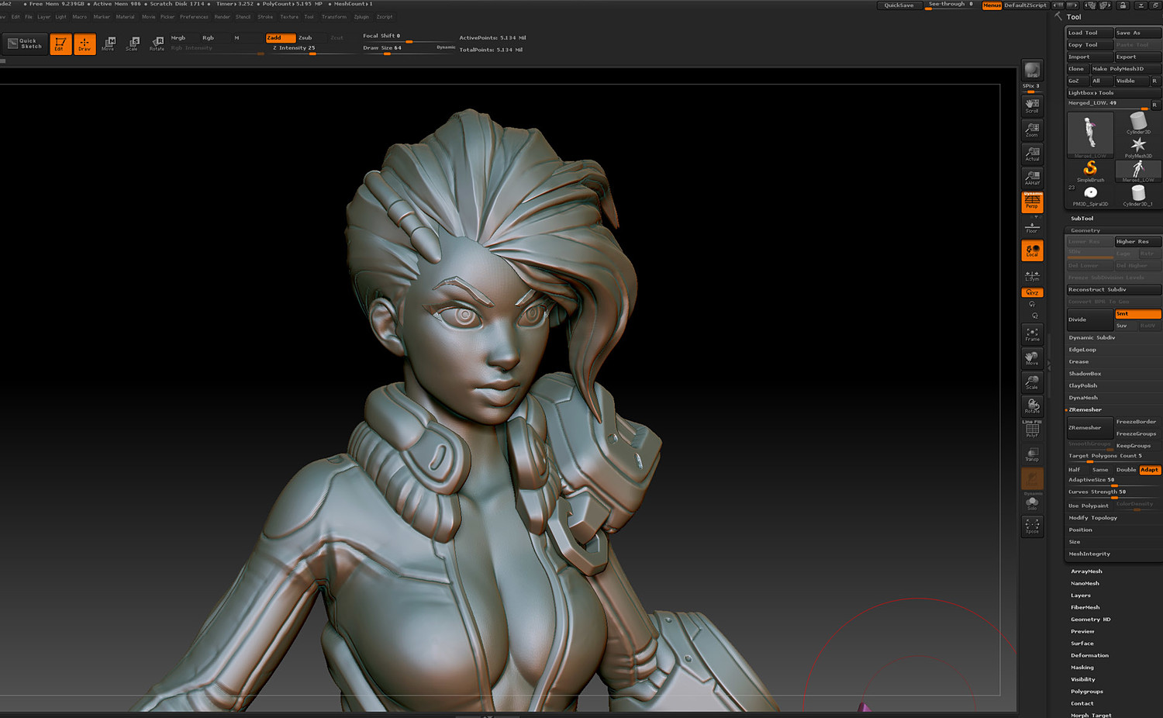Expand the DynaMesh section
Screen dimensions: 1163x718
(x=1083, y=398)
